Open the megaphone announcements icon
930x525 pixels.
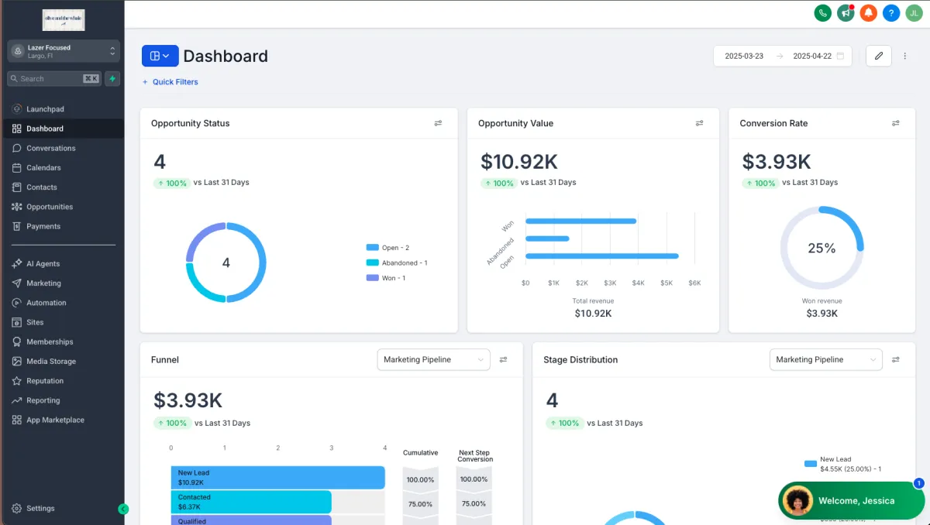click(x=846, y=13)
